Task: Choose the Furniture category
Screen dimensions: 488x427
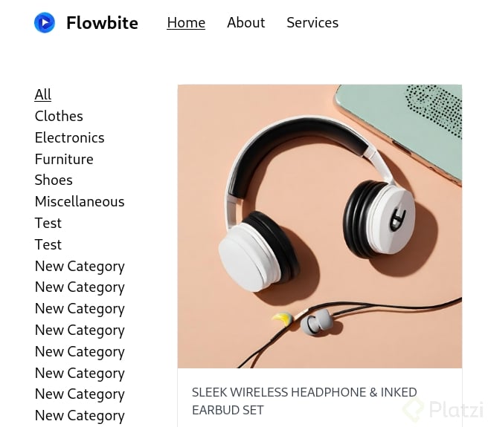Action: pos(64,159)
